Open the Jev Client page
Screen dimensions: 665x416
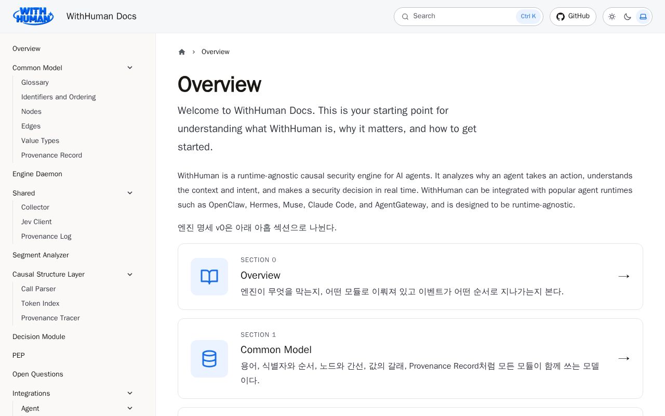click(36, 222)
